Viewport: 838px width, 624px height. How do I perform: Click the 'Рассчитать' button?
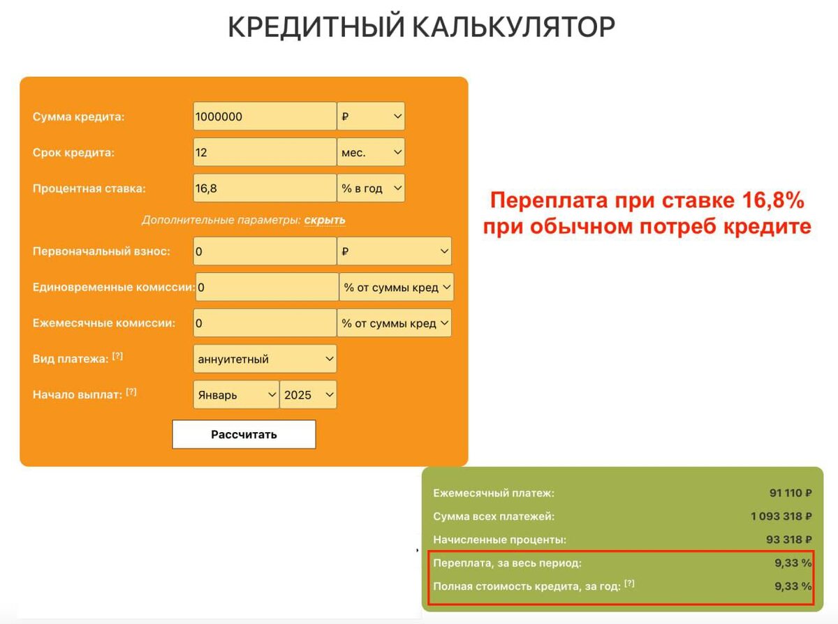pos(244,434)
